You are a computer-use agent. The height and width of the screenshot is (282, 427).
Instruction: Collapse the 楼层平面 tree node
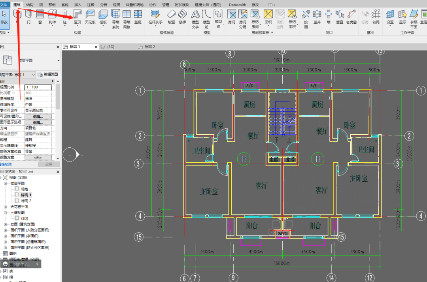pyautogui.click(x=5, y=184)
